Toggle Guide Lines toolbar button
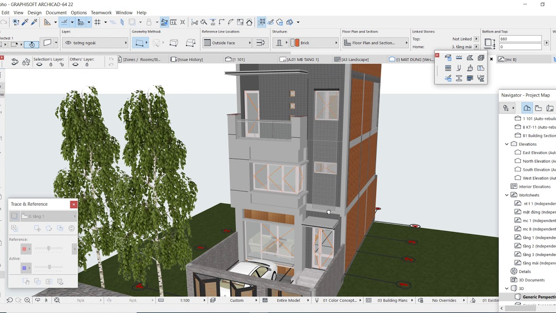This screenshot has height=313, width=556. [x=65, y=22]
